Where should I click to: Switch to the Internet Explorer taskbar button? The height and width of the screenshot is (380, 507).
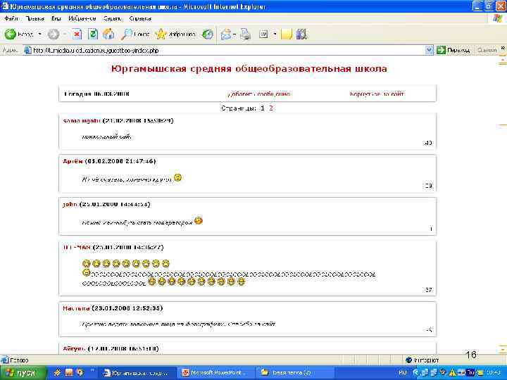tap(137, 373)
